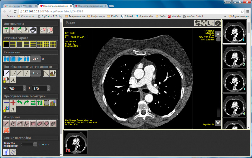Select the crossed ellipse measurement tool
The height and width of the screenshot is (158, 252).
pyautogui.click(x=53, y=123)
